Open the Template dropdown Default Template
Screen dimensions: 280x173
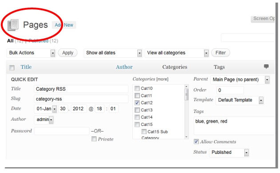[240, 100]
